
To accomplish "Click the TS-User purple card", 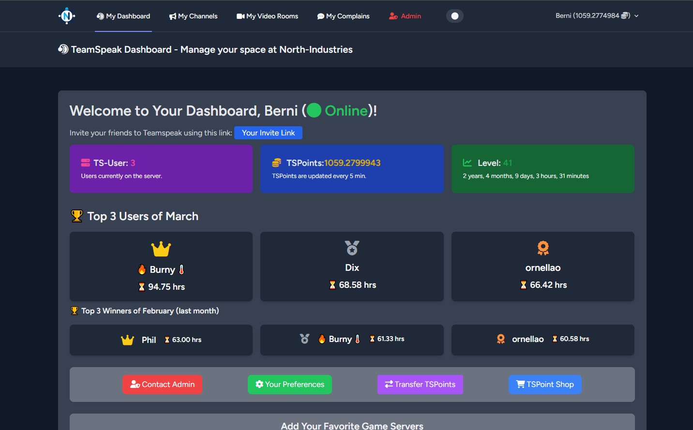I will (161, 169).
